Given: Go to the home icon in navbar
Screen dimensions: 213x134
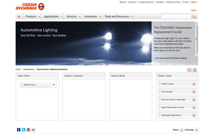Looking at the screenshot, I should point(19,17).
